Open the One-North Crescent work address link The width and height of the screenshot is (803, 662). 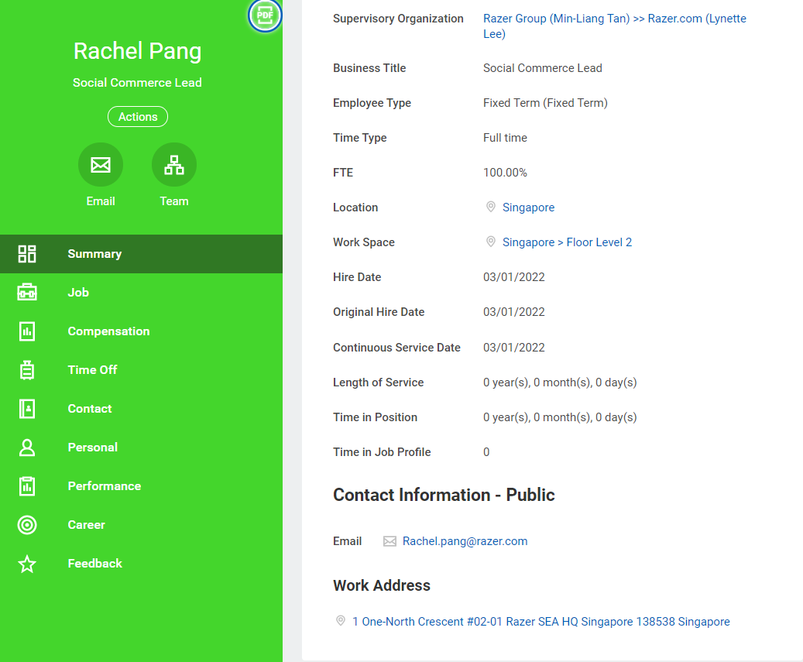click(x=540, y=622)
